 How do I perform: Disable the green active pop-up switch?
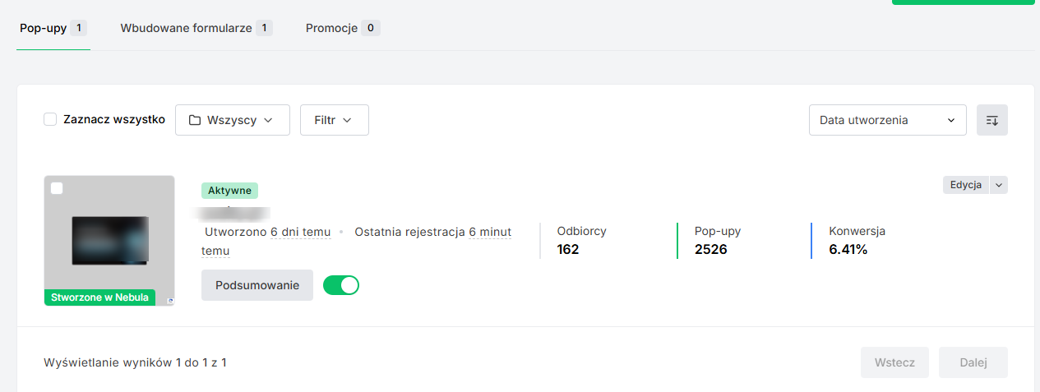[341, 285]
